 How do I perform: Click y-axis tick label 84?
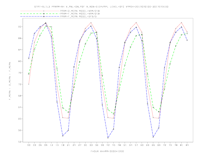(20, 50)
